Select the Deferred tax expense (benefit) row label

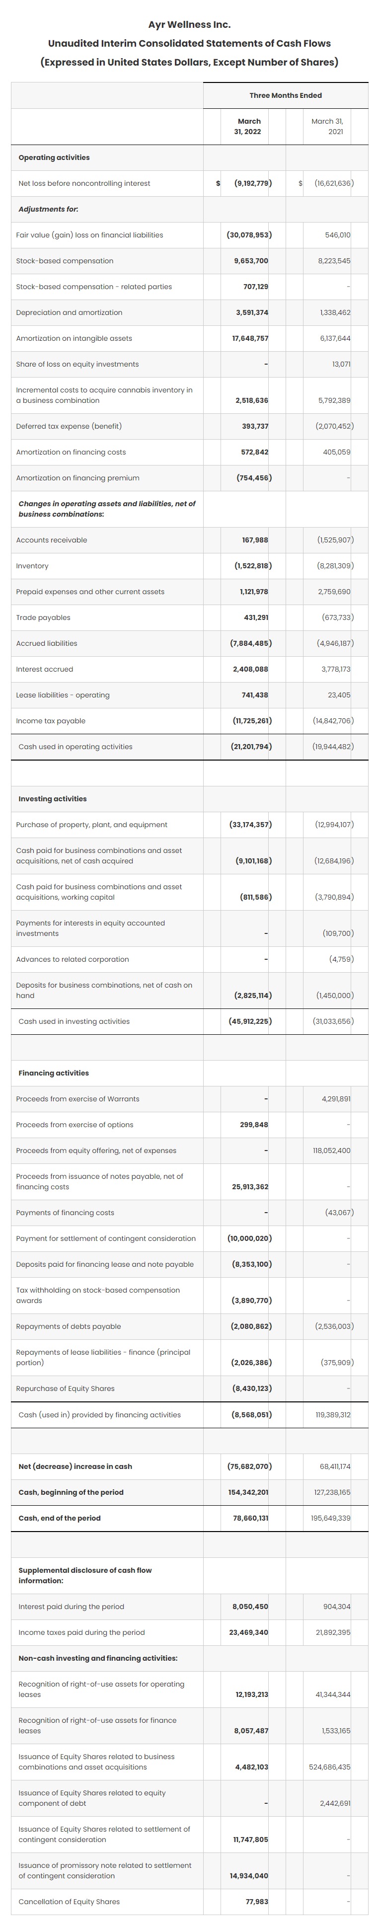[x=69, y=426]
